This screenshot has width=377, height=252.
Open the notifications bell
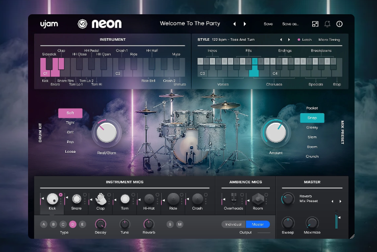[327, 24]
